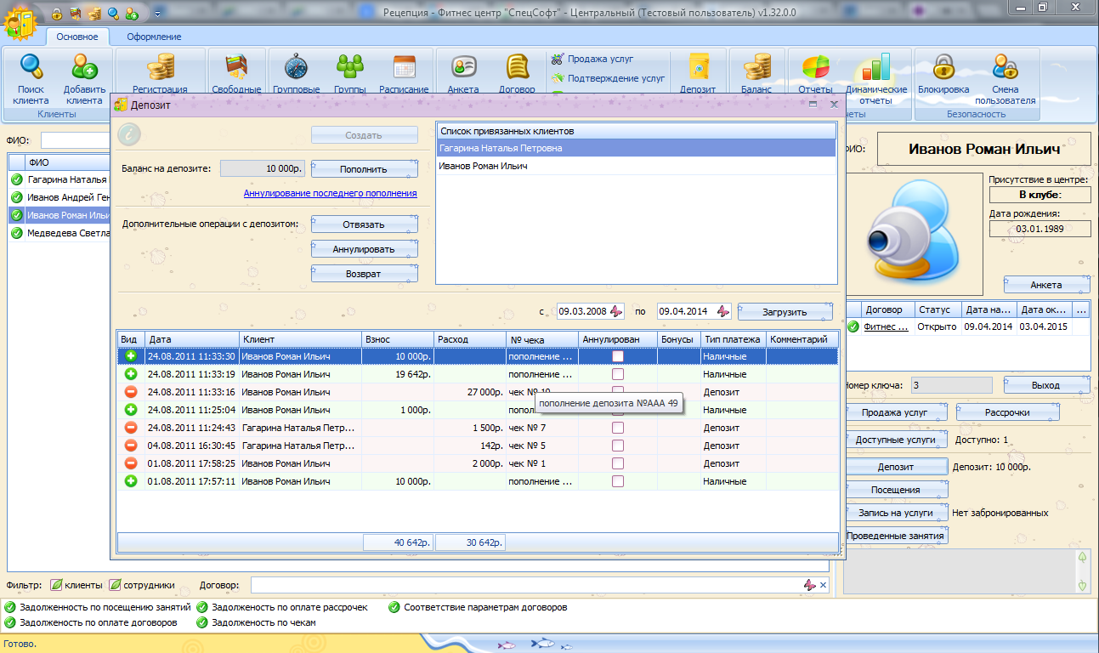Open Динамические отчеты bar chart icon
The image size is (1099, 653).
(875, 67)
